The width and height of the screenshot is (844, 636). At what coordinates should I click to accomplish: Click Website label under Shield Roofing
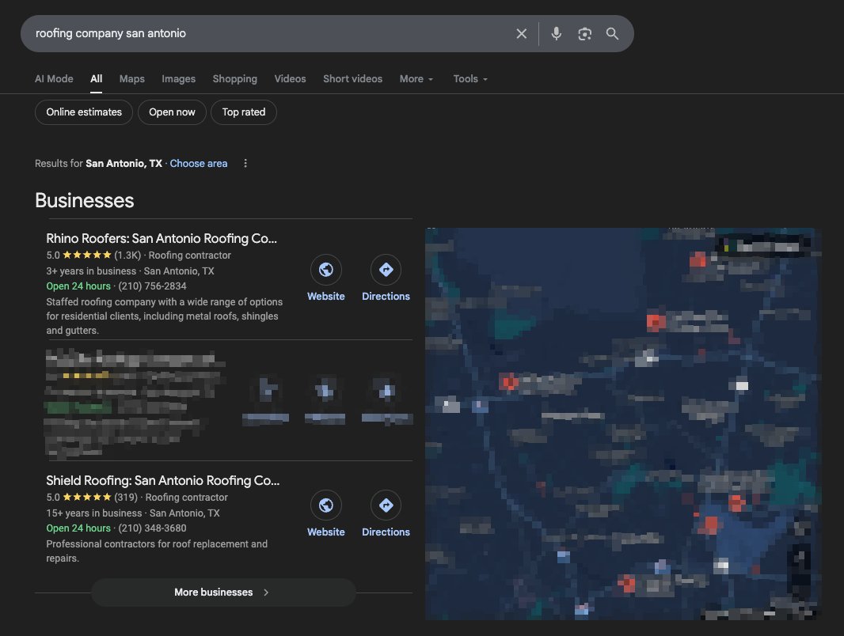tap(325, 531)
